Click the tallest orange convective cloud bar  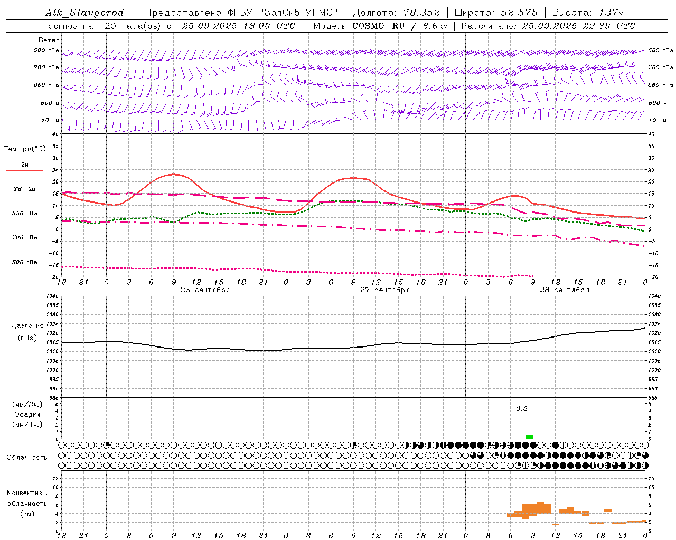click(540, 508)
